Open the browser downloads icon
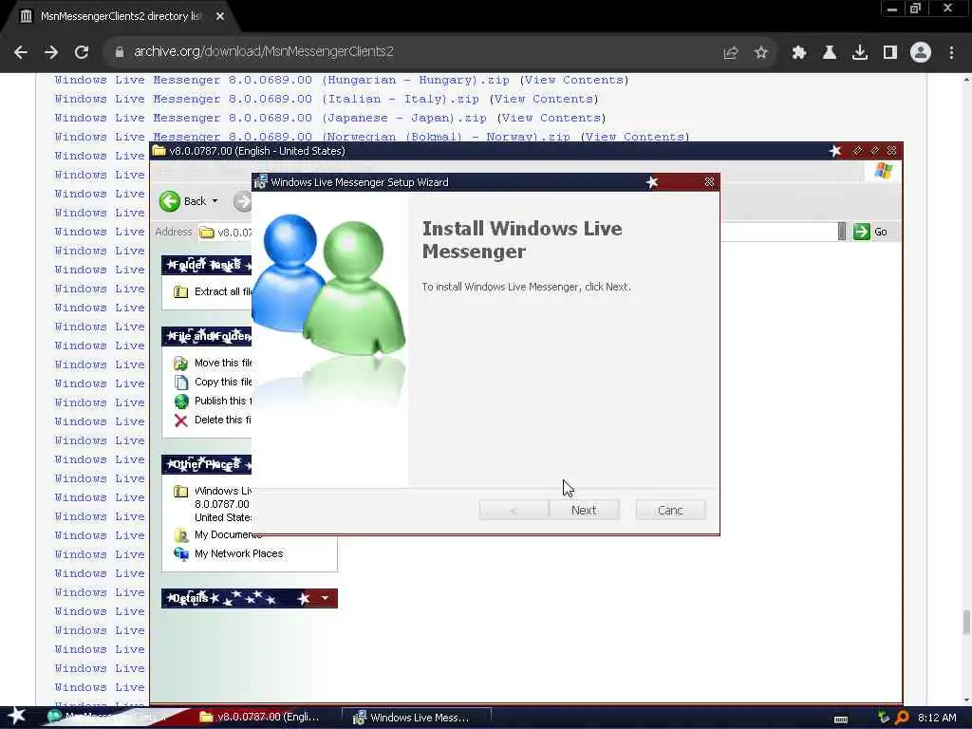972x729 pixels. (860, 53)
